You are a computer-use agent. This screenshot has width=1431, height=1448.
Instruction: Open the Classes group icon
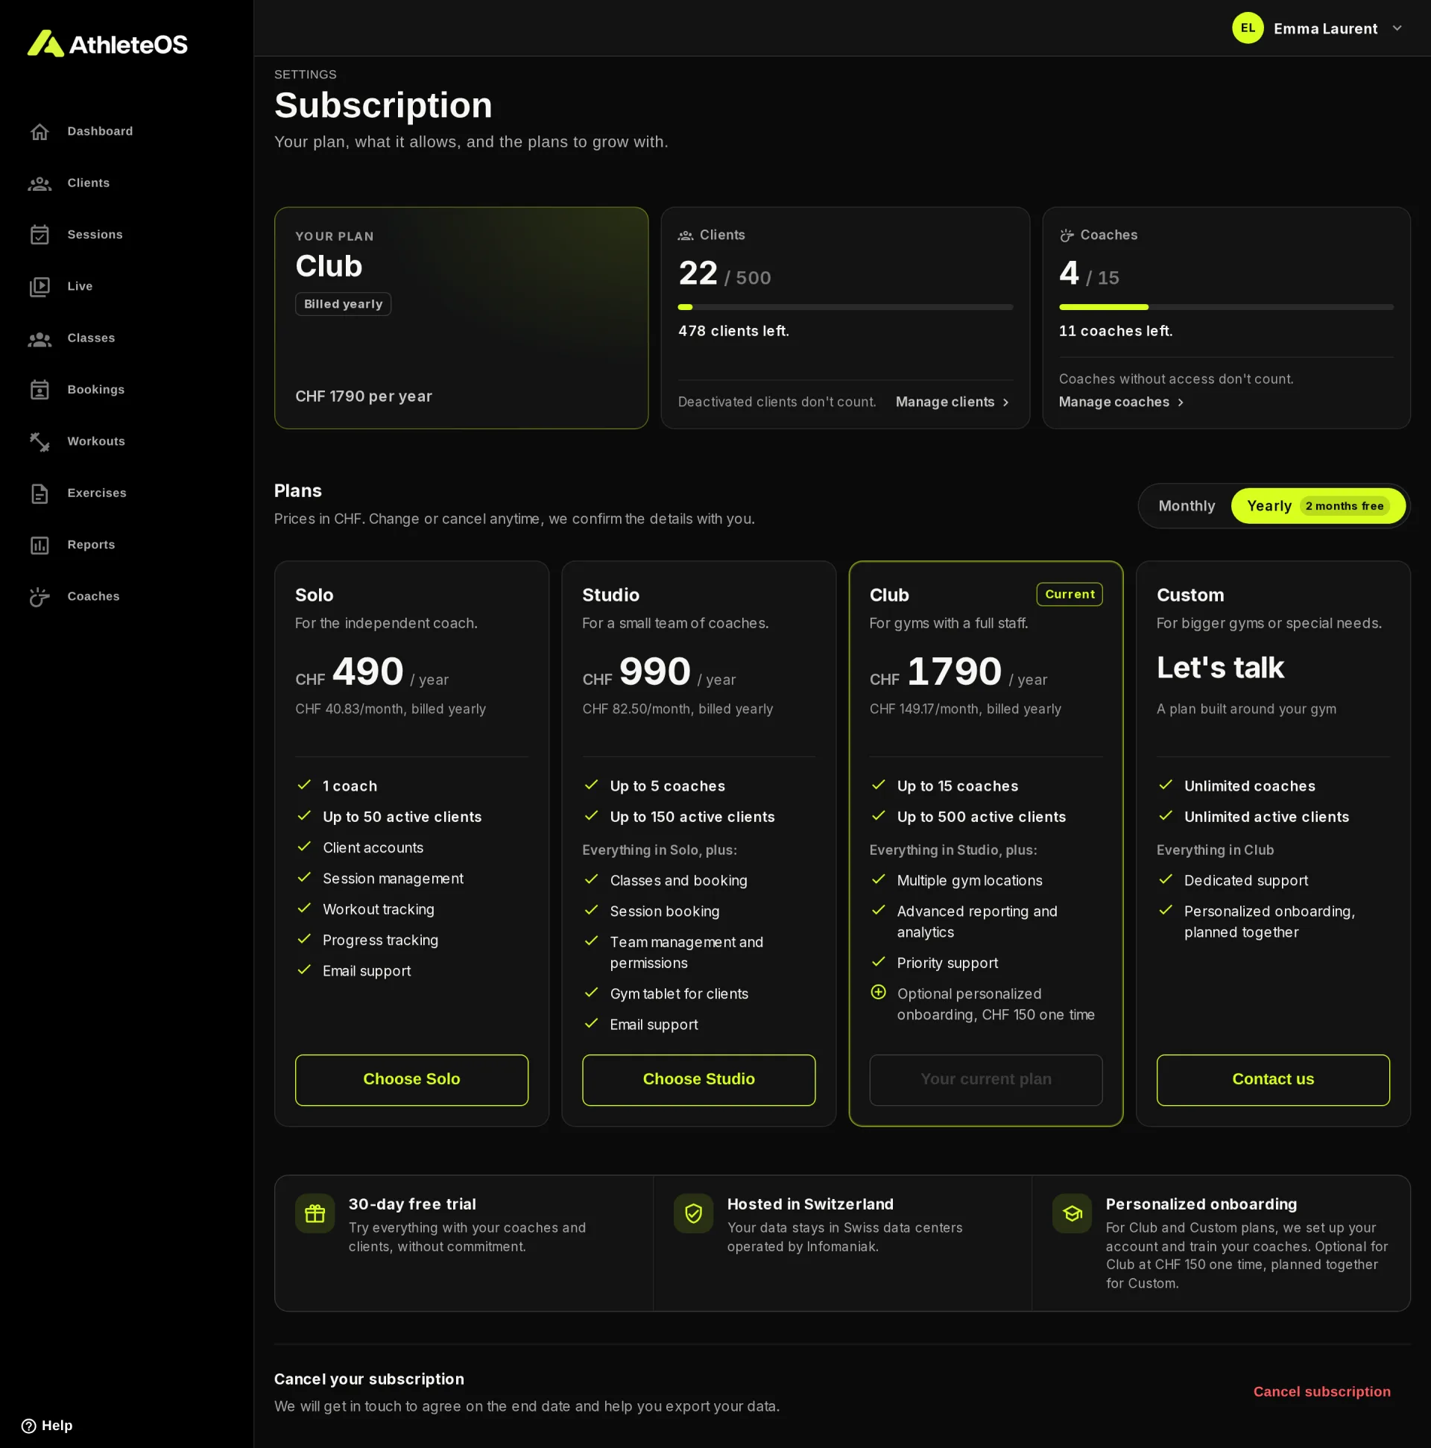40,339
